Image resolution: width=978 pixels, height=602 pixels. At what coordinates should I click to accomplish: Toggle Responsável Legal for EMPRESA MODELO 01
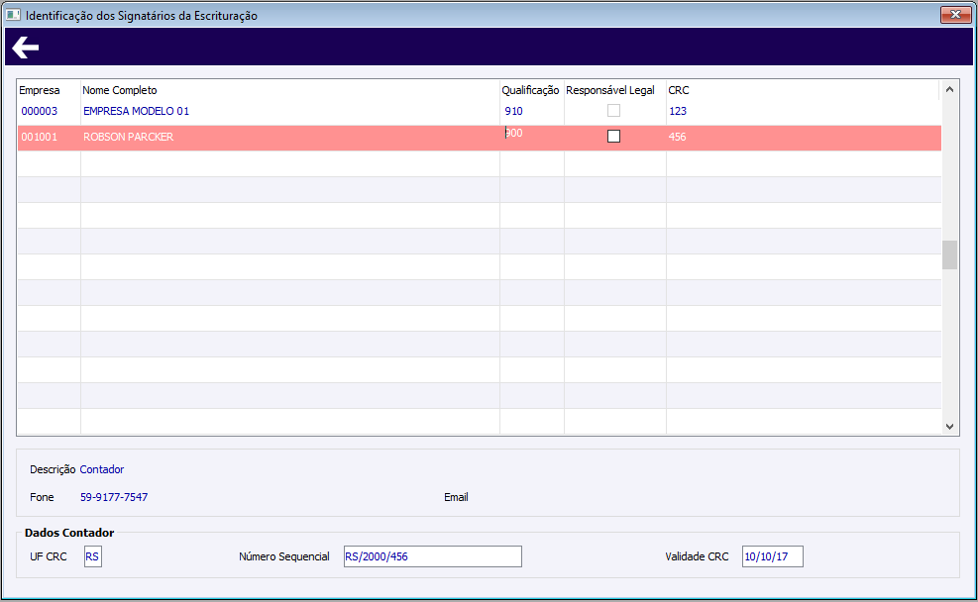coord(613,110)
